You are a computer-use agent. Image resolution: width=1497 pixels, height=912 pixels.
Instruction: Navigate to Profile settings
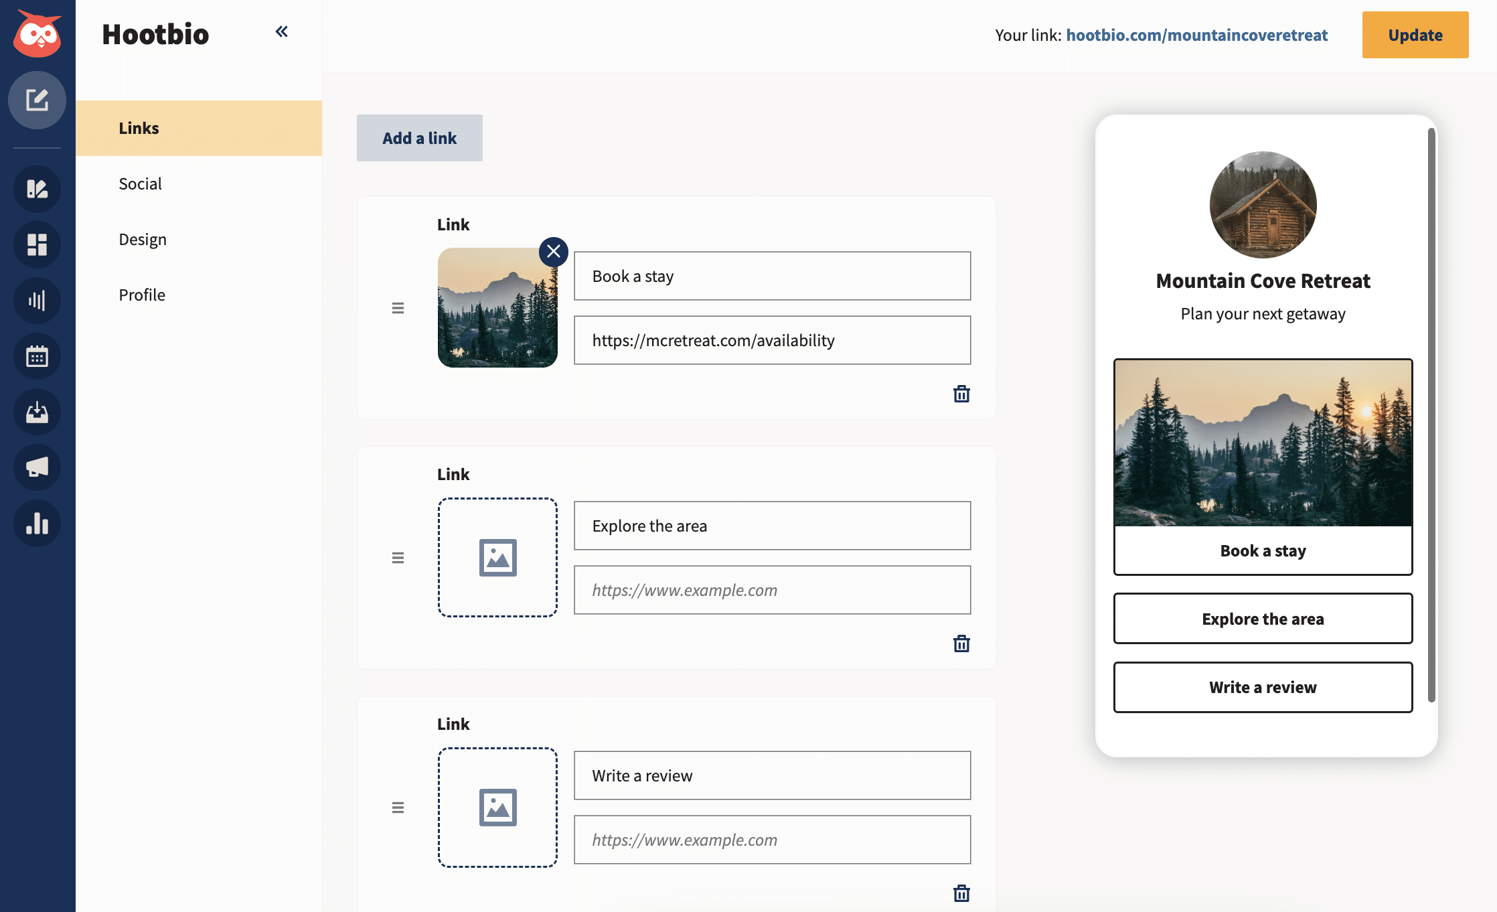click(x=141, y=293)
